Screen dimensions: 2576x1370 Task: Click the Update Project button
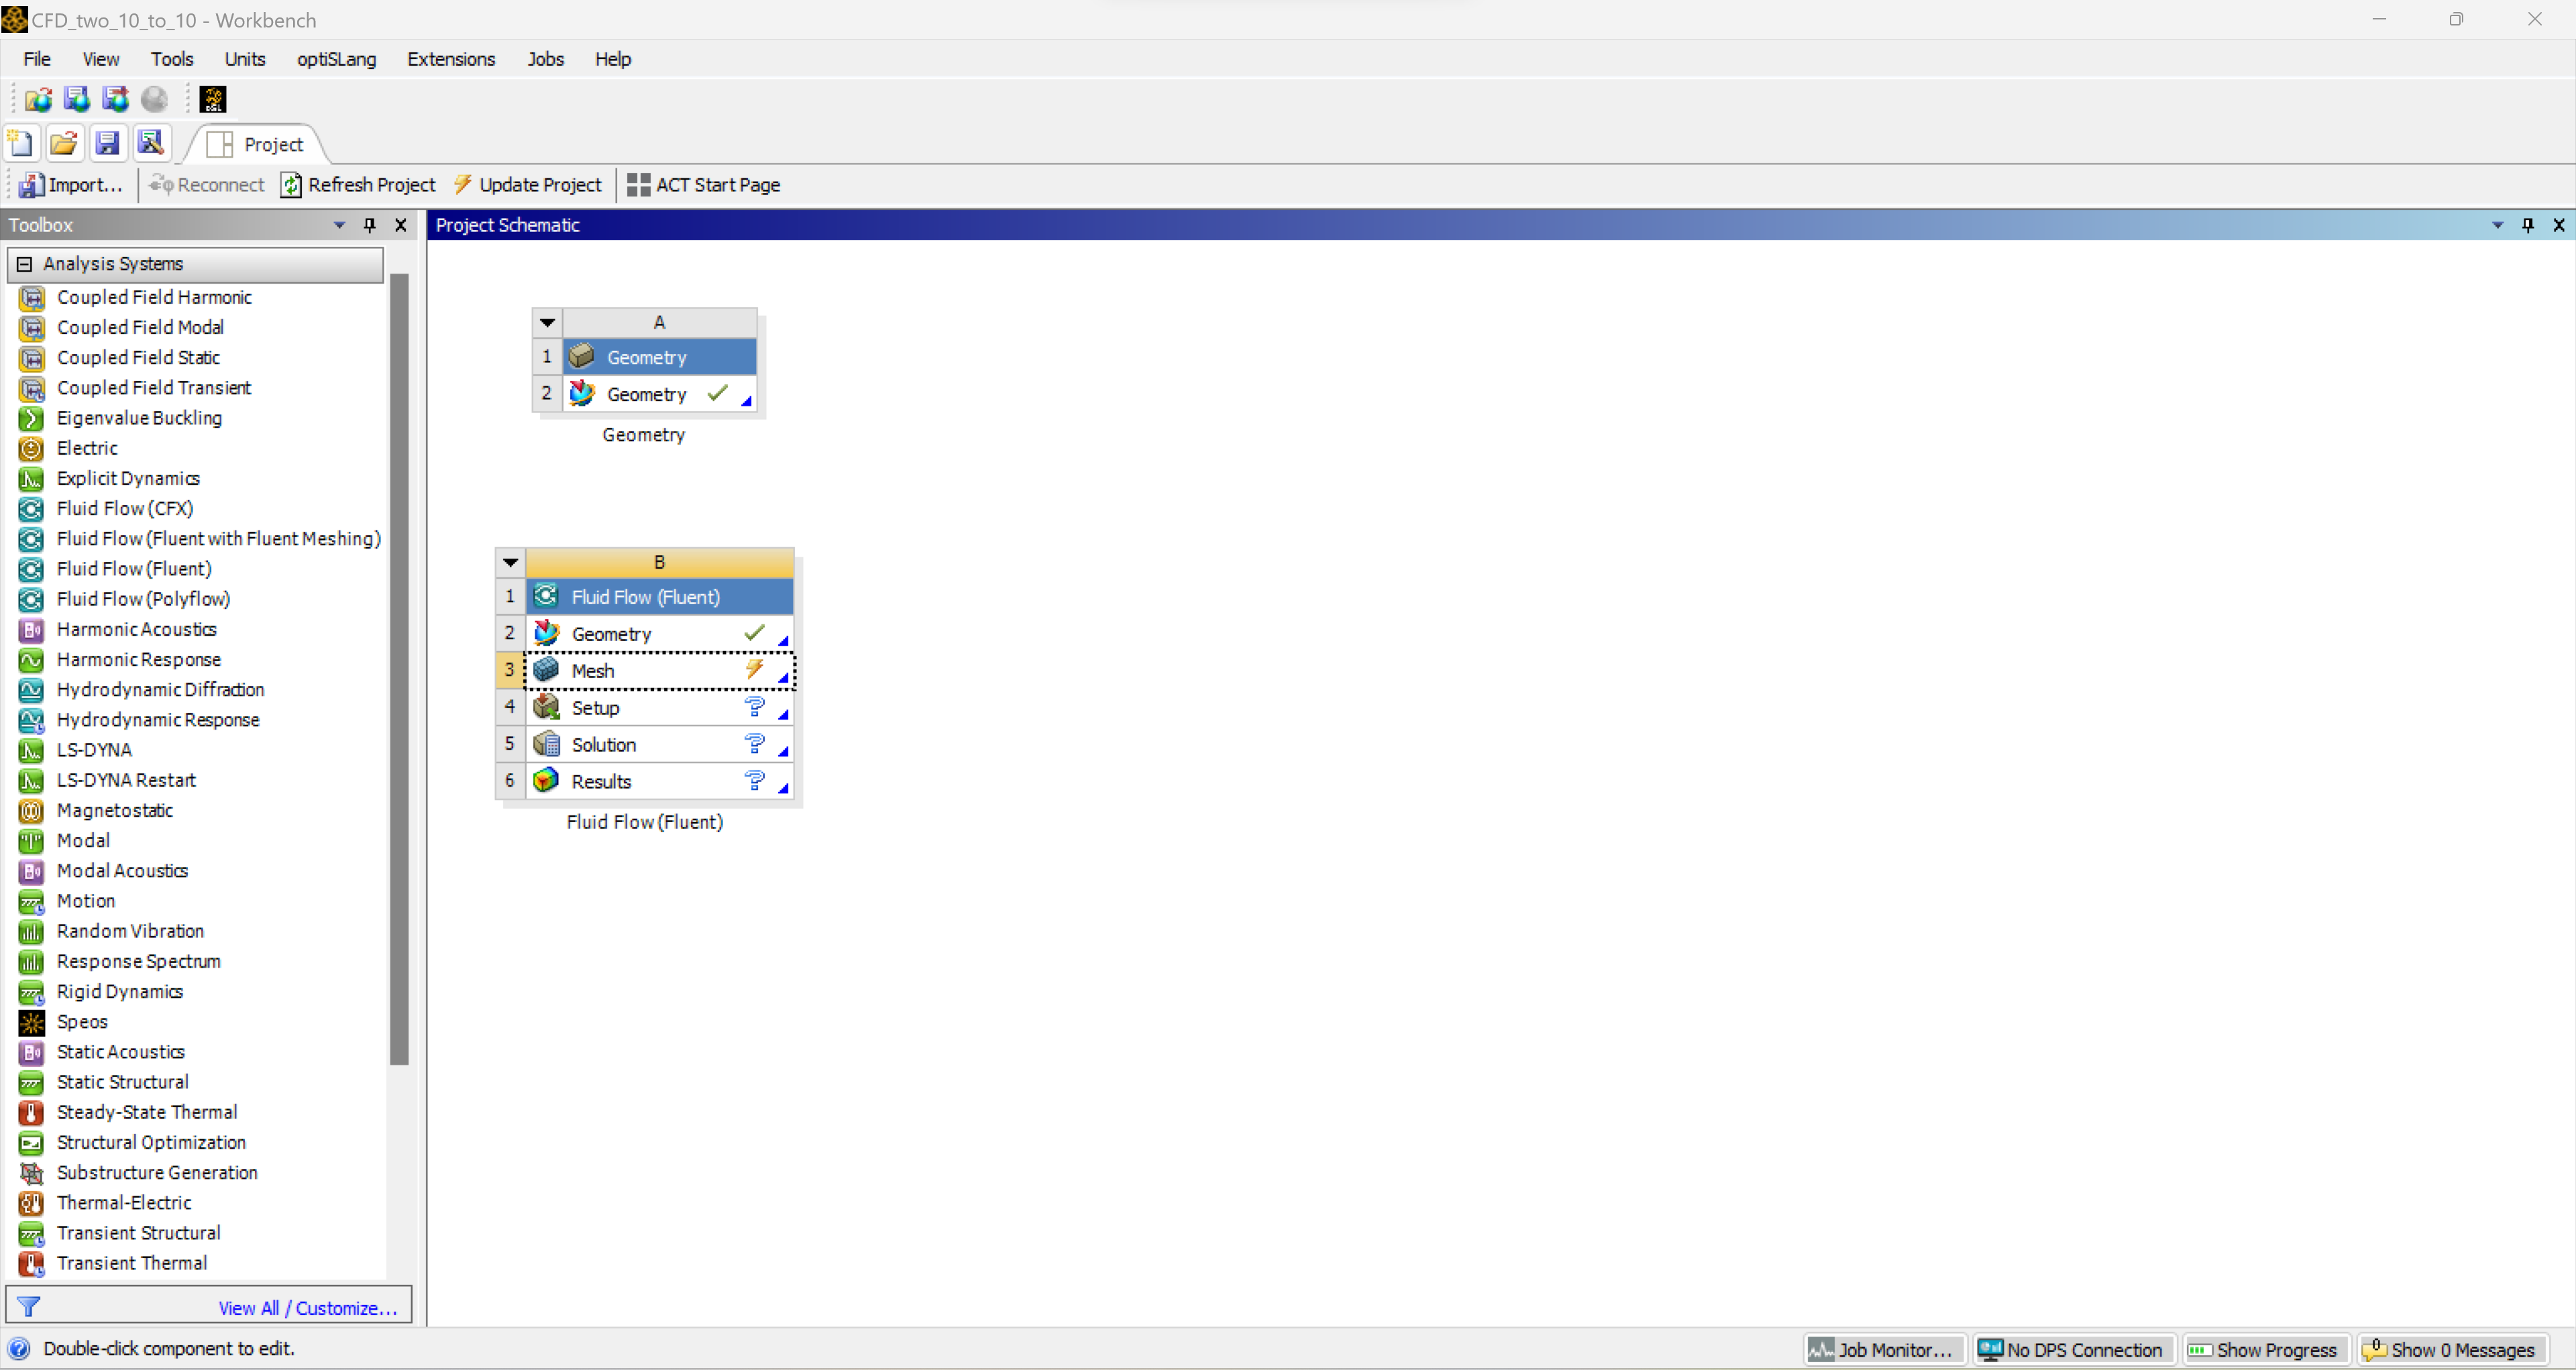pos(527,185)
